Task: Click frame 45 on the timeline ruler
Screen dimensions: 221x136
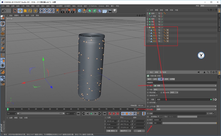Action: tap(71, 109)
